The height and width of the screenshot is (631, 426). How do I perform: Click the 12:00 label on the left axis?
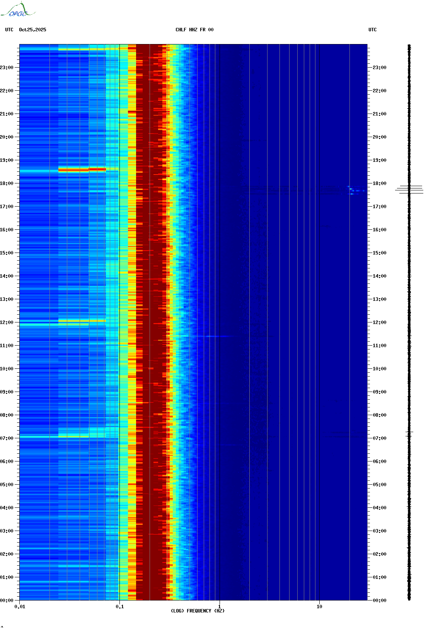tap(7, 322)
